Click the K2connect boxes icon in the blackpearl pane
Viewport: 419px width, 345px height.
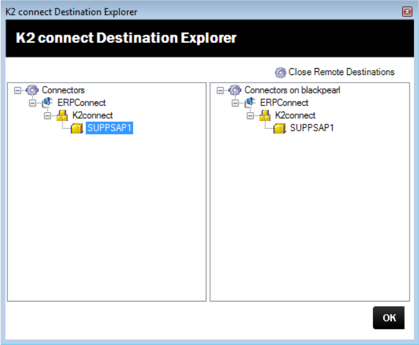(265, 115)
